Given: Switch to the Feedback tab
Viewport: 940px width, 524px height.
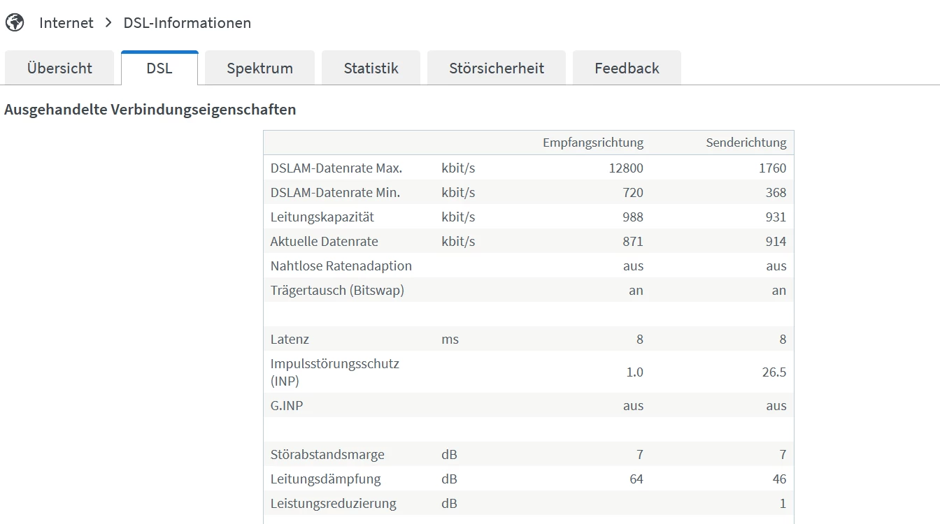Looking at the screenshot, I should pos(627,68).
